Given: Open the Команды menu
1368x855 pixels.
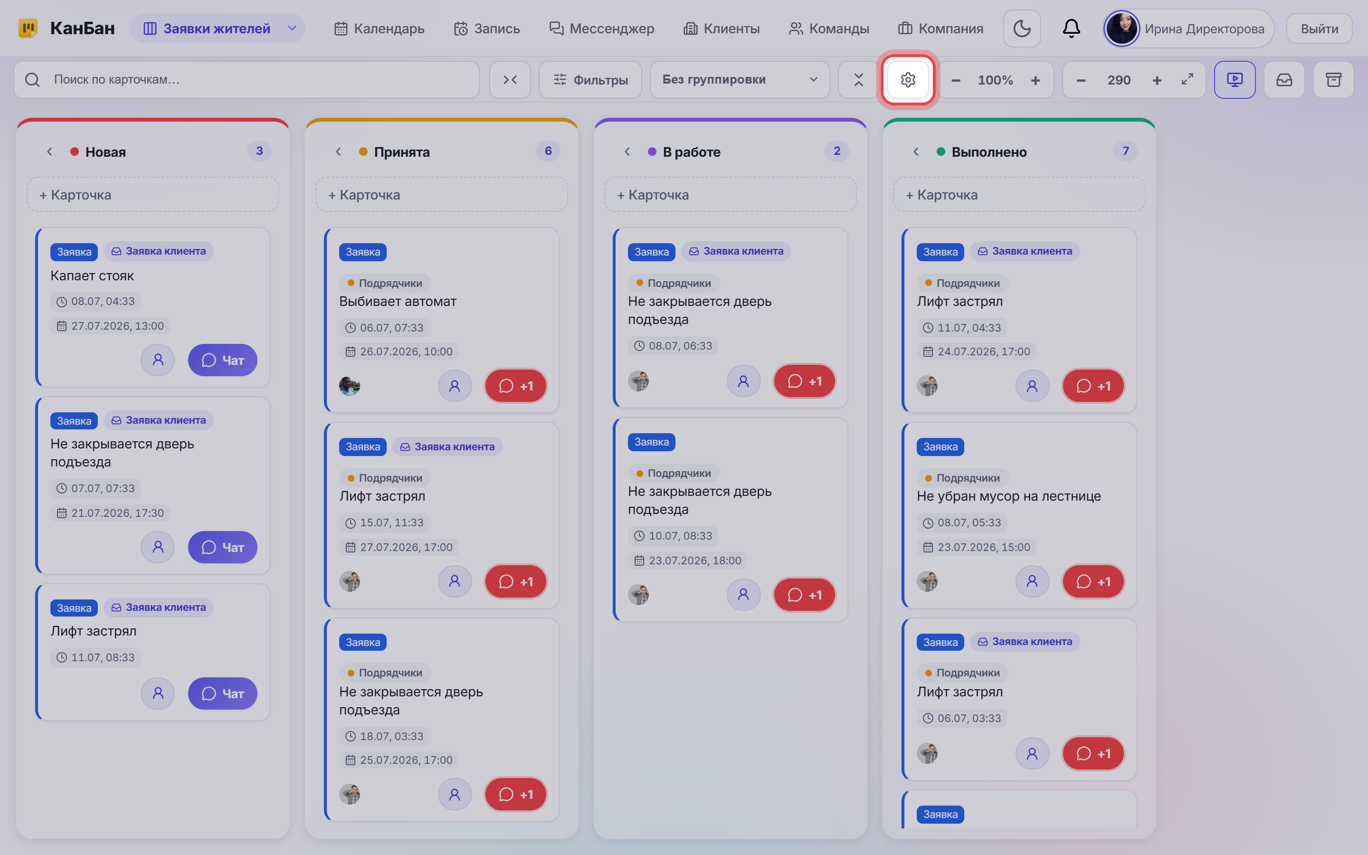Looking at the screenshot, I should pos(829,28).
